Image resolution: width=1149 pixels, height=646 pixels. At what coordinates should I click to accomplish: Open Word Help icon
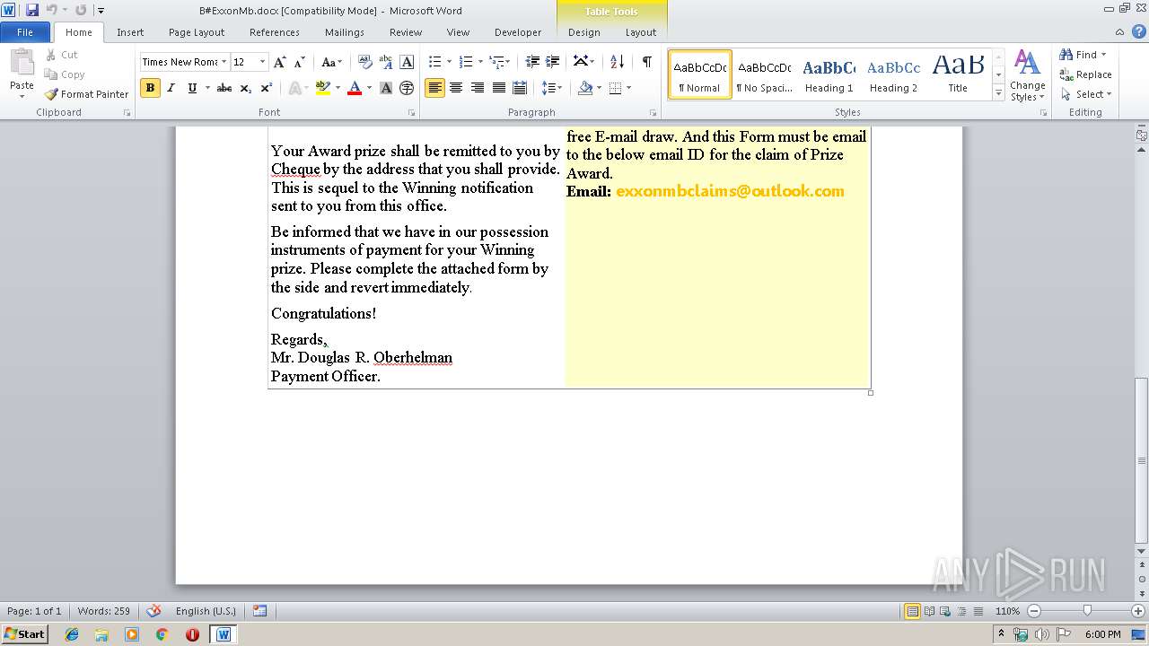pyautogui.click(x=1140, y=32)
